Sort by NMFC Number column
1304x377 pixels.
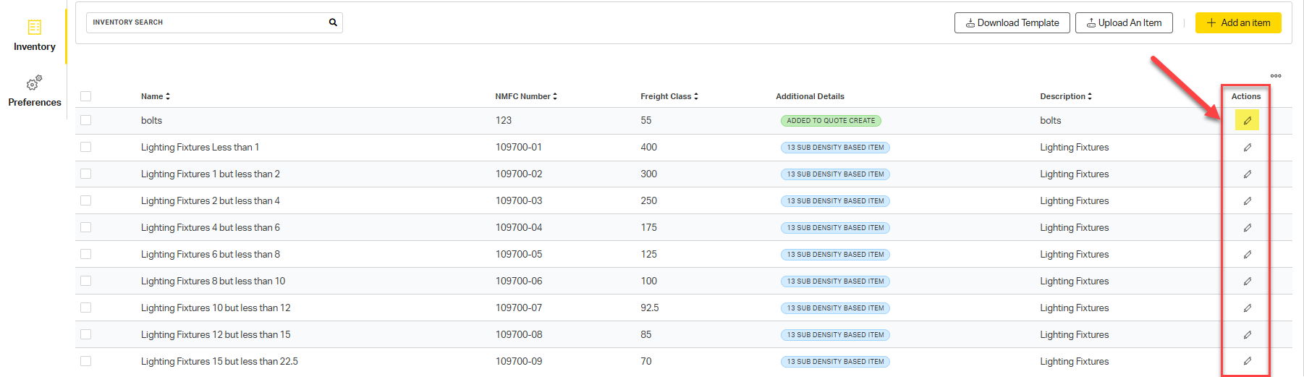526,96
